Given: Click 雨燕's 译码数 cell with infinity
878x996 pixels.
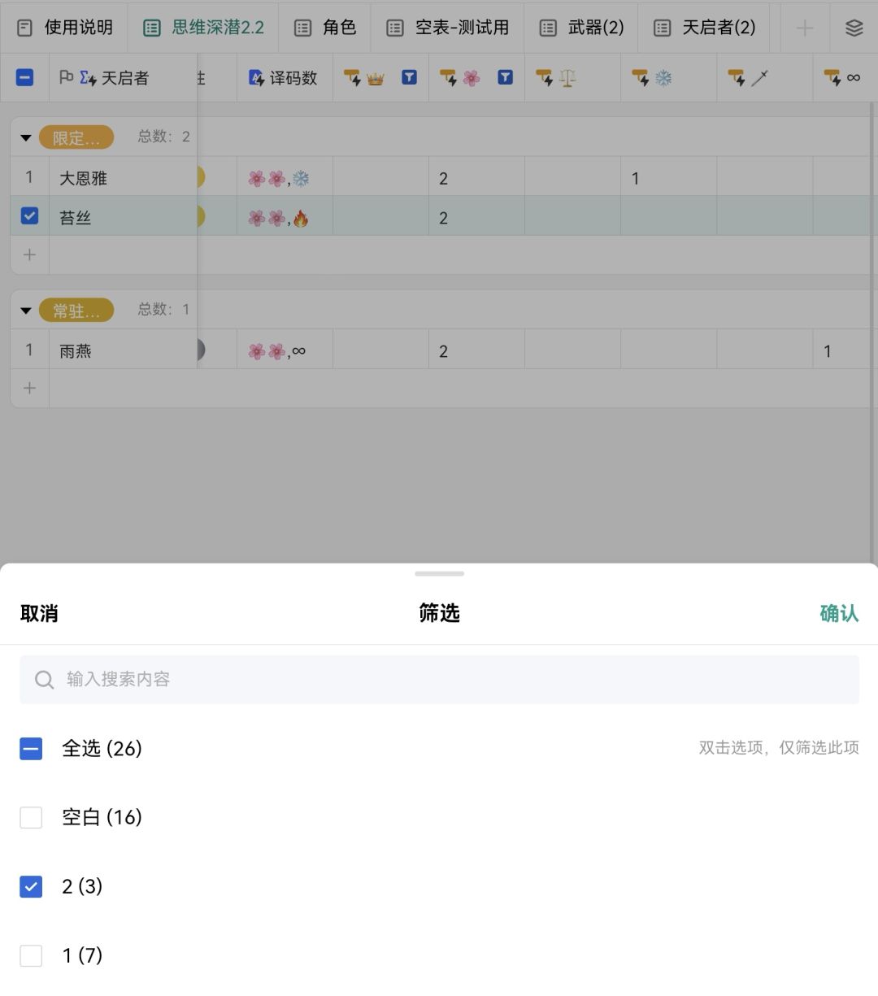Looking at the screenshot, I should tap(285, 350).
